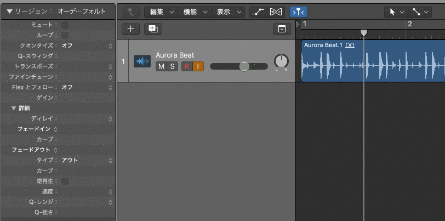Open the Flex とフォロー popup
This screenshot has height=221, width=445.
(x=87, y=88)
